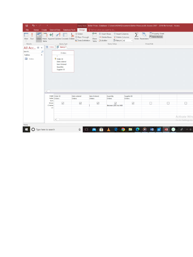193x257 pixels.
Task: Run the query with Run icon
Action: (32, 36)
